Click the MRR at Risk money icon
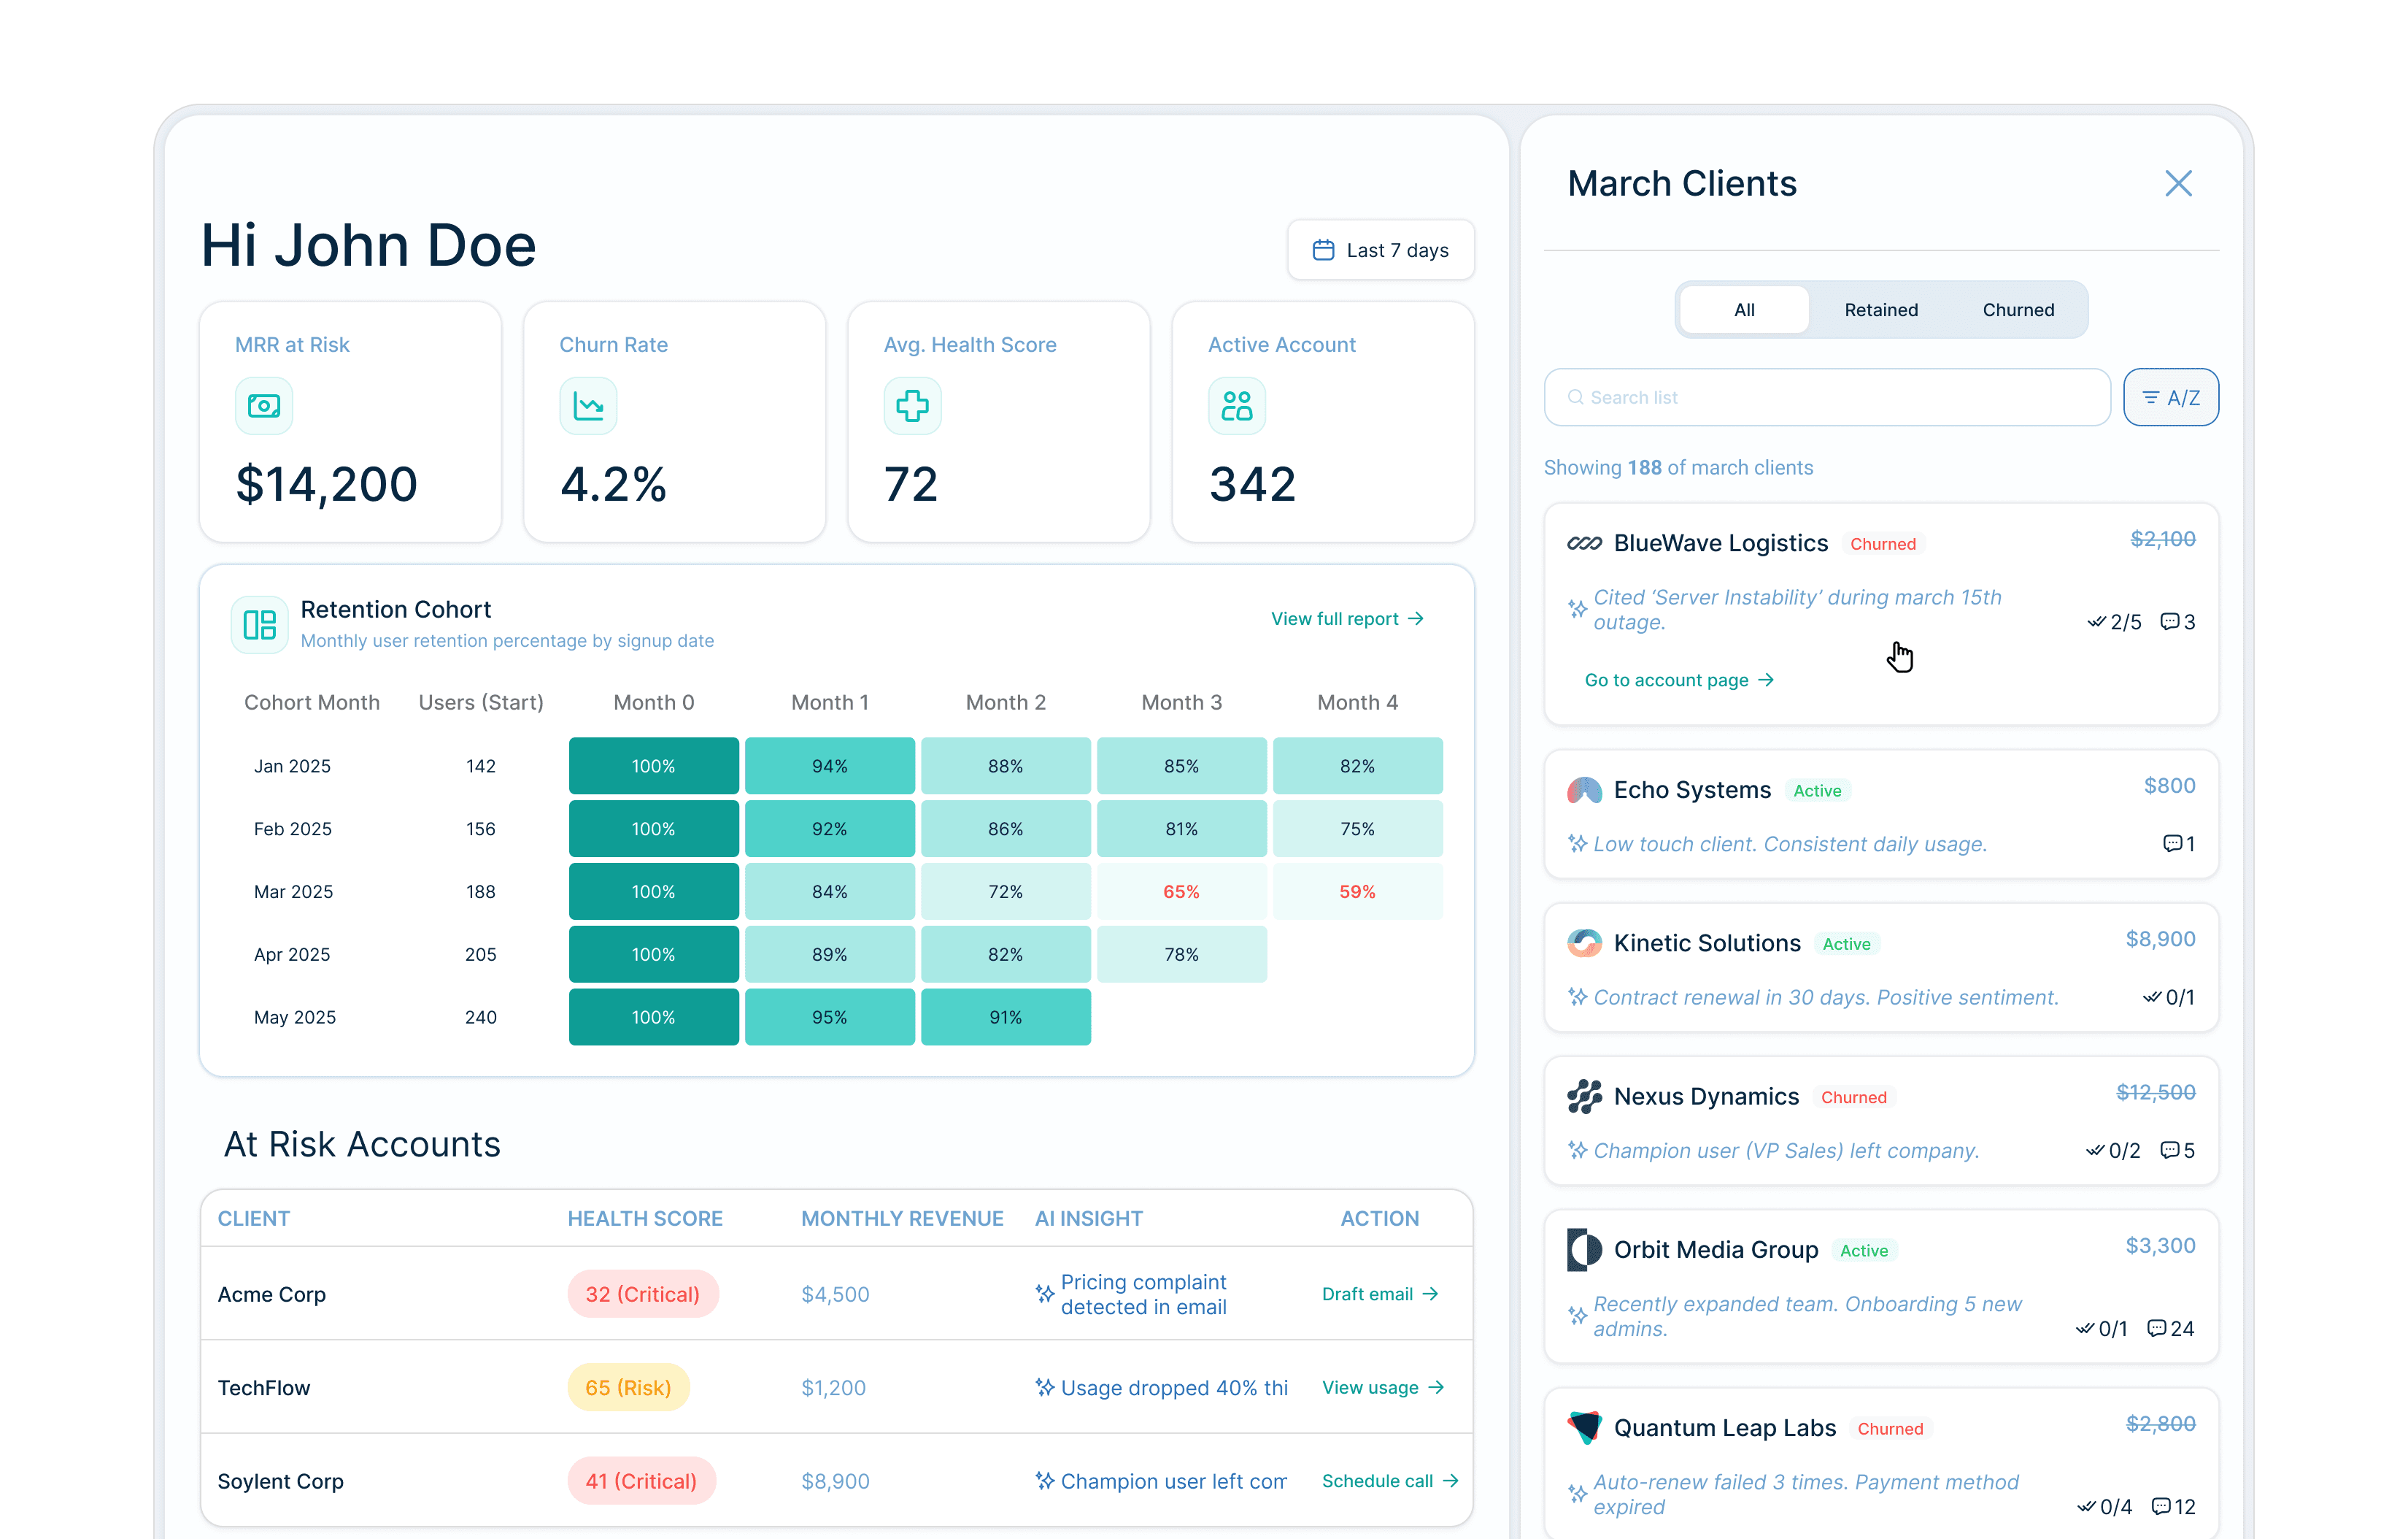Image resolution: width=2408 pixels, height=1539 pixels. click(264, 406)
